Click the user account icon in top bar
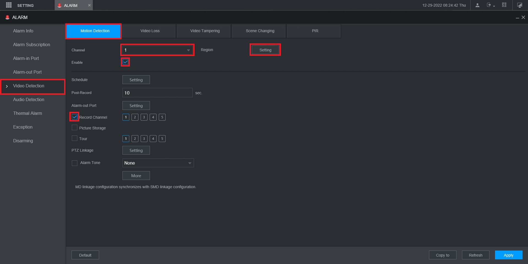This screenshot has height=264, width=528. [x=477, y=5]
